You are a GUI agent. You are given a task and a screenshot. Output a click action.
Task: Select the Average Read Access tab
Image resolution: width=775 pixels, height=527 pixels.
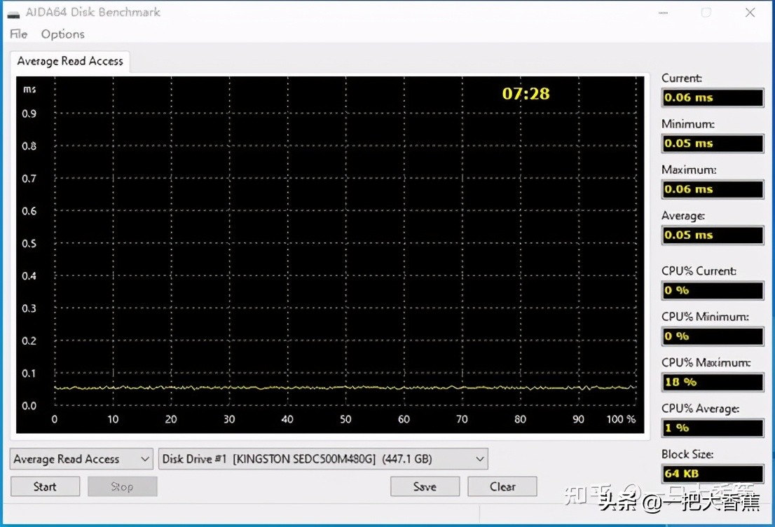(69, 61)
